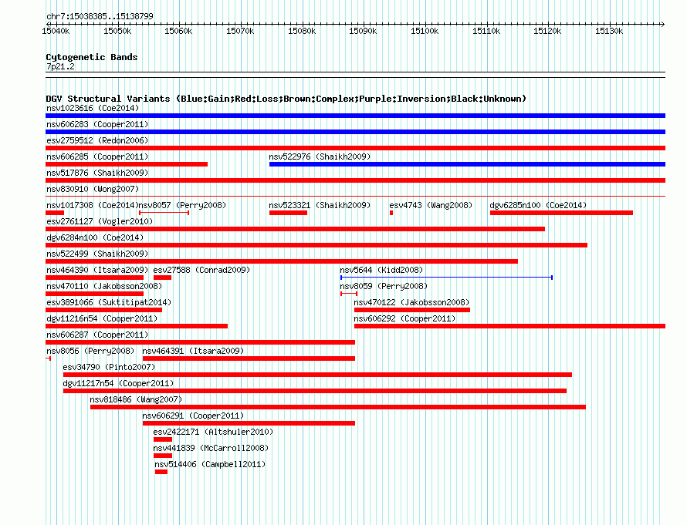This screenshot has width=687, height=525.
Task: Click the 15100k ruler tick label
Action: tap(424, 31)
